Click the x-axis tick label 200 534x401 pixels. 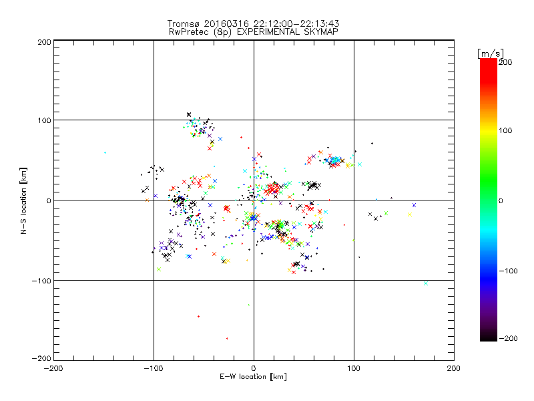pyautogui.click(x=453, y=368)
